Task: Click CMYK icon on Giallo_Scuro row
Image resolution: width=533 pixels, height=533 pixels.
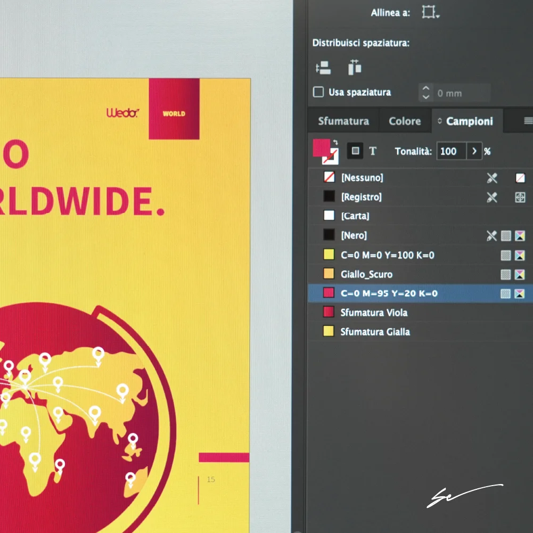Action: [x=520, y=274]
